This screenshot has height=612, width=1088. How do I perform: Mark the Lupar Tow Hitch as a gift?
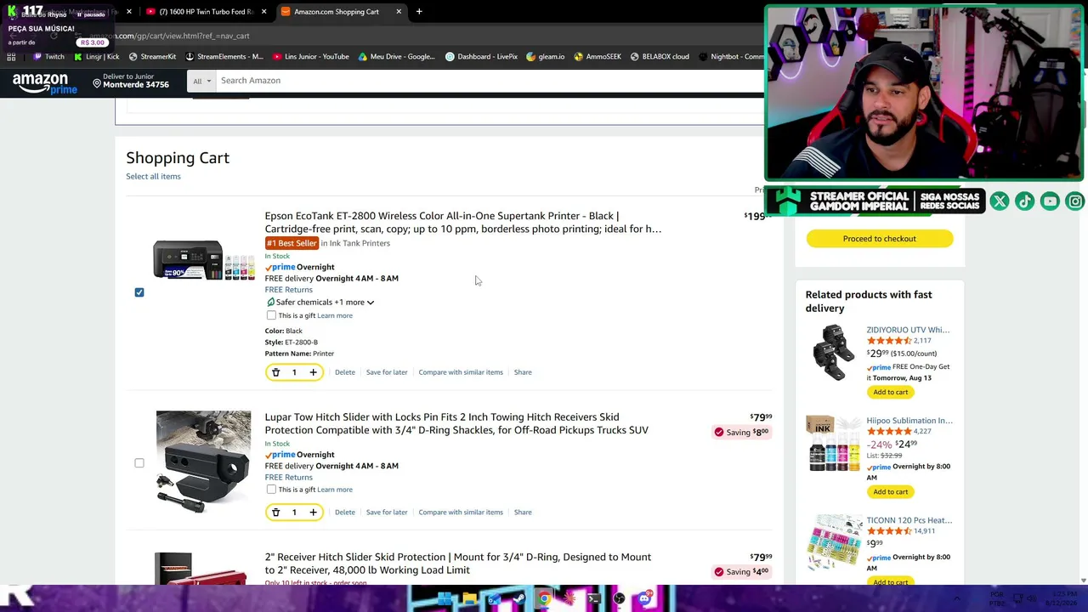click(271, 490)
